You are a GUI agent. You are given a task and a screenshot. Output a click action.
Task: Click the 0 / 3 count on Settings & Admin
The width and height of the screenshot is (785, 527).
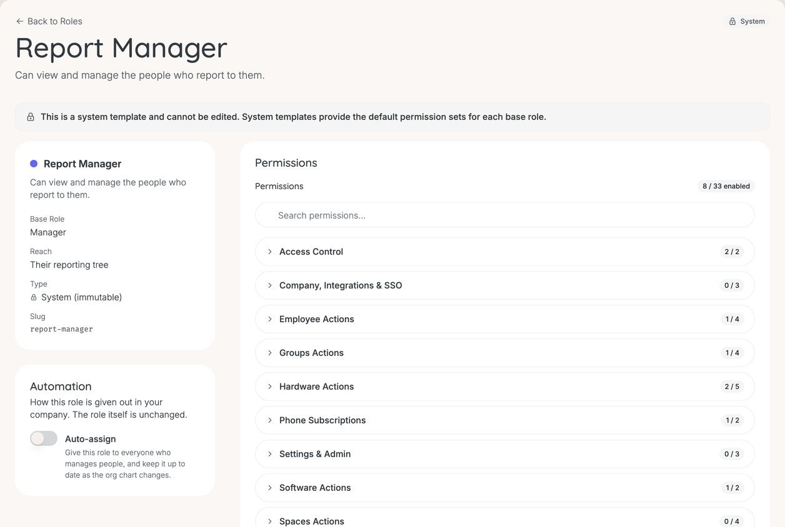(x=732, y=454)
